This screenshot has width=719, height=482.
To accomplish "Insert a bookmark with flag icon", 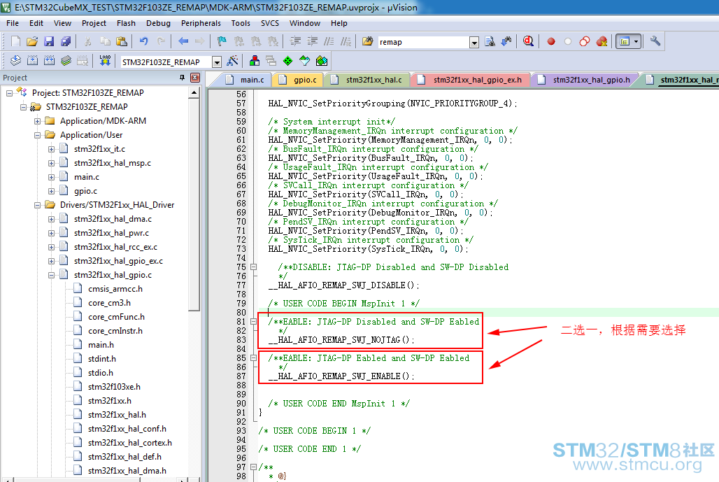I will pos(222,42).
